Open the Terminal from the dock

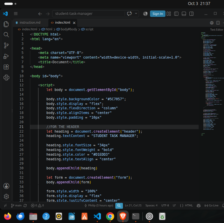135,216
